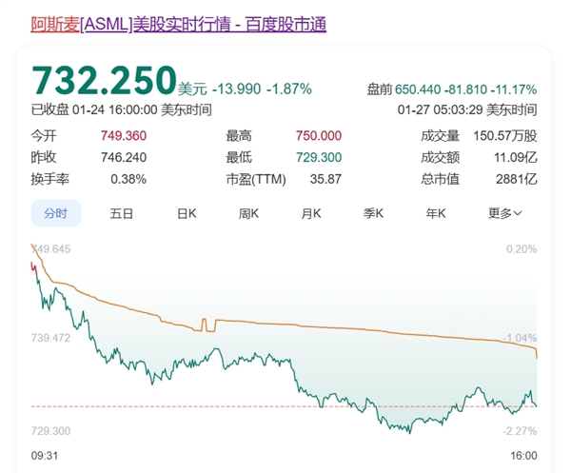The image size is (571, 473).
Task: Click the pre-market change -81.810
Action: pyautogui.click(x=465, y=89)
